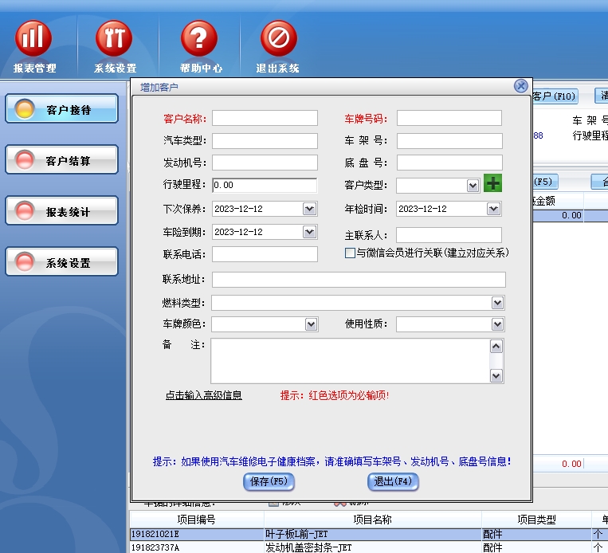Screen dimensions: 608x553
Task: Click the 保存(F5) button
Action: 269,481
